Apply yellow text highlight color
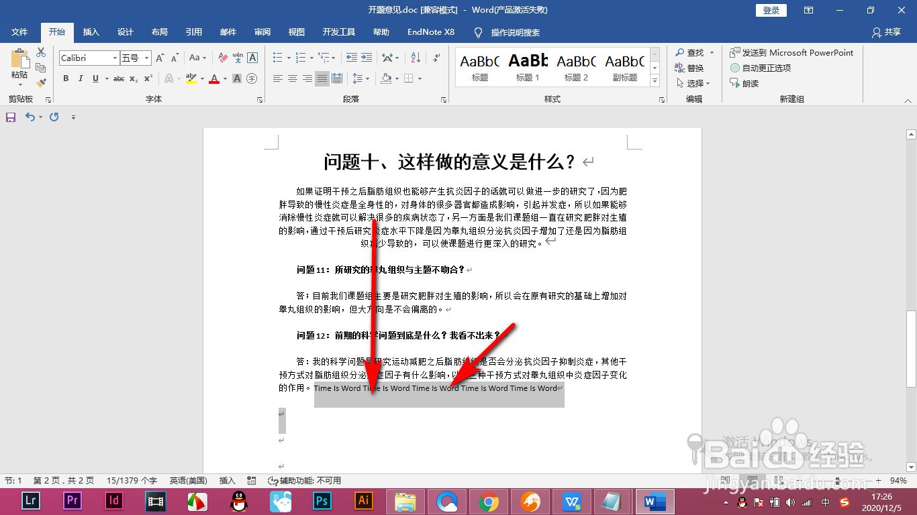 pyautogui.click(x=191, y=78)
